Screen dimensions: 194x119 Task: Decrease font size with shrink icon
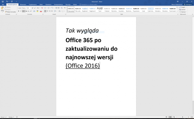tap(35, 8)
